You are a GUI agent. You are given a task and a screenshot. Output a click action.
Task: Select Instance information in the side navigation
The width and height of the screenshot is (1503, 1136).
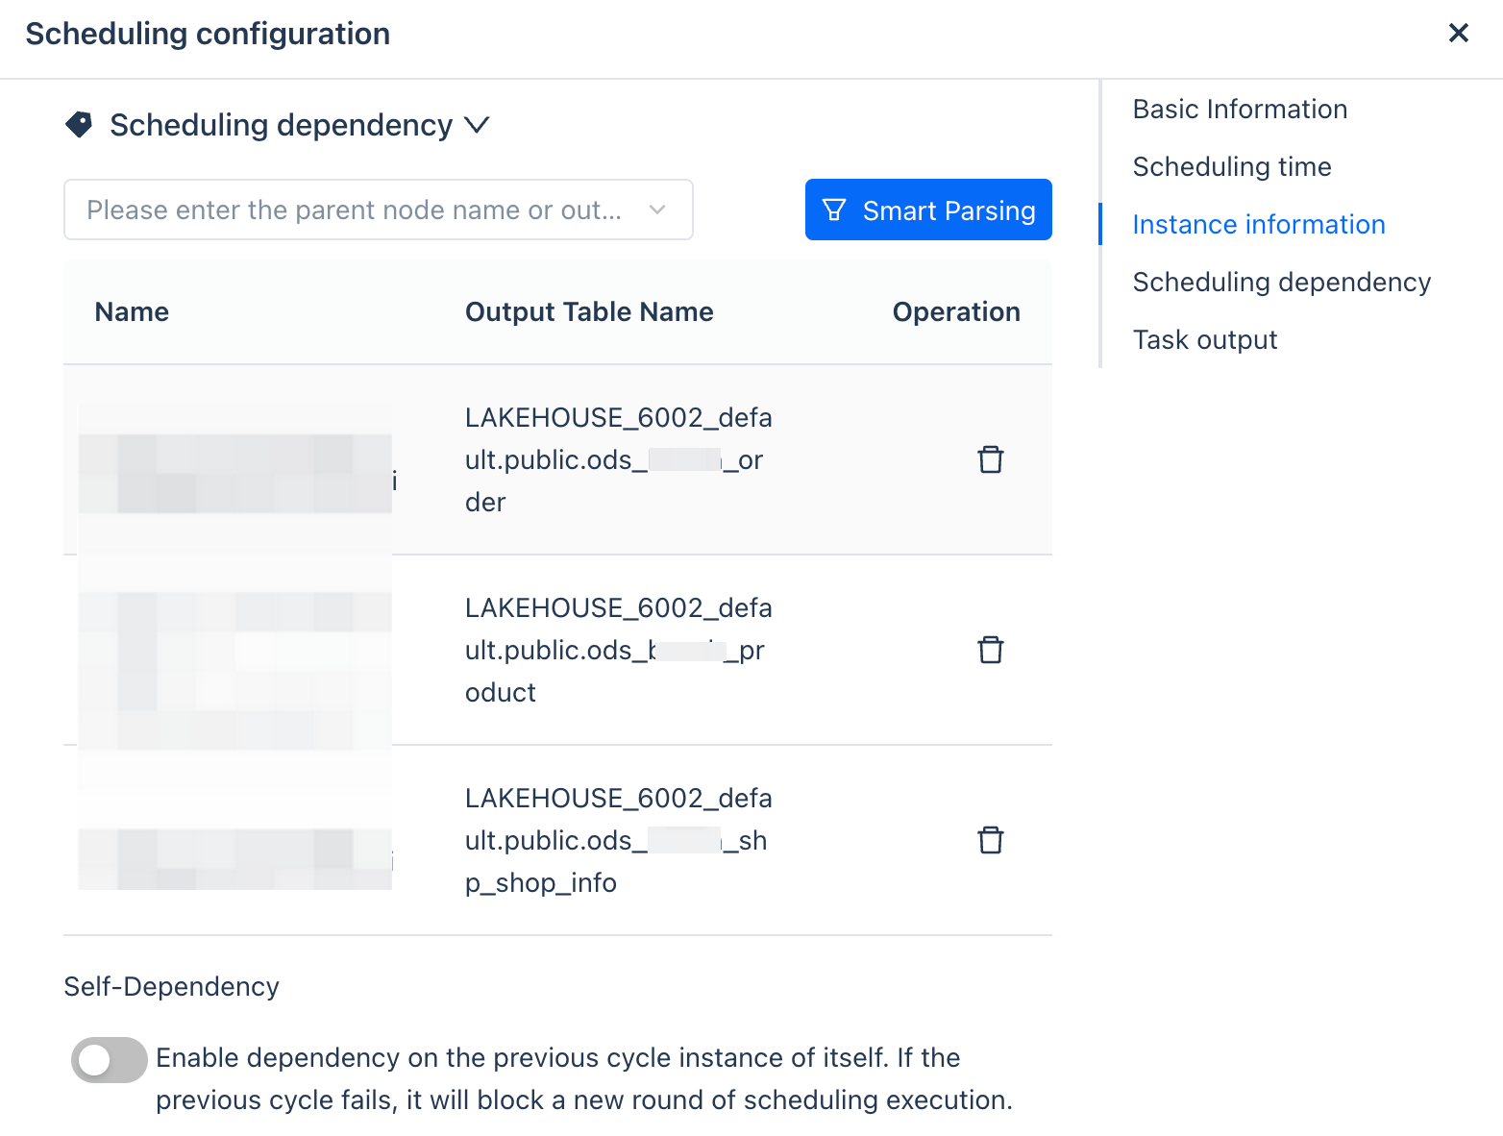pyautogui.click(x=1258, y=225)
